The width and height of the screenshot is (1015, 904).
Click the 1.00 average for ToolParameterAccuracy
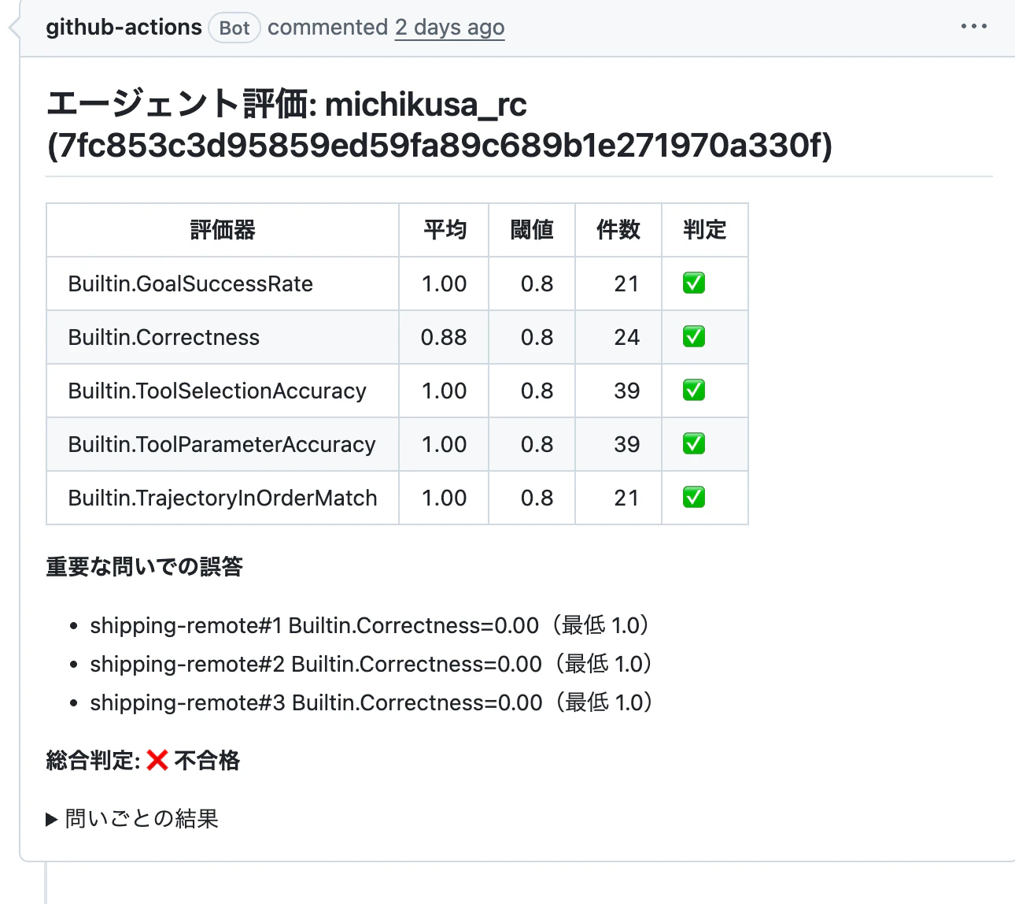pyautogui.click(x=445, y=444)
